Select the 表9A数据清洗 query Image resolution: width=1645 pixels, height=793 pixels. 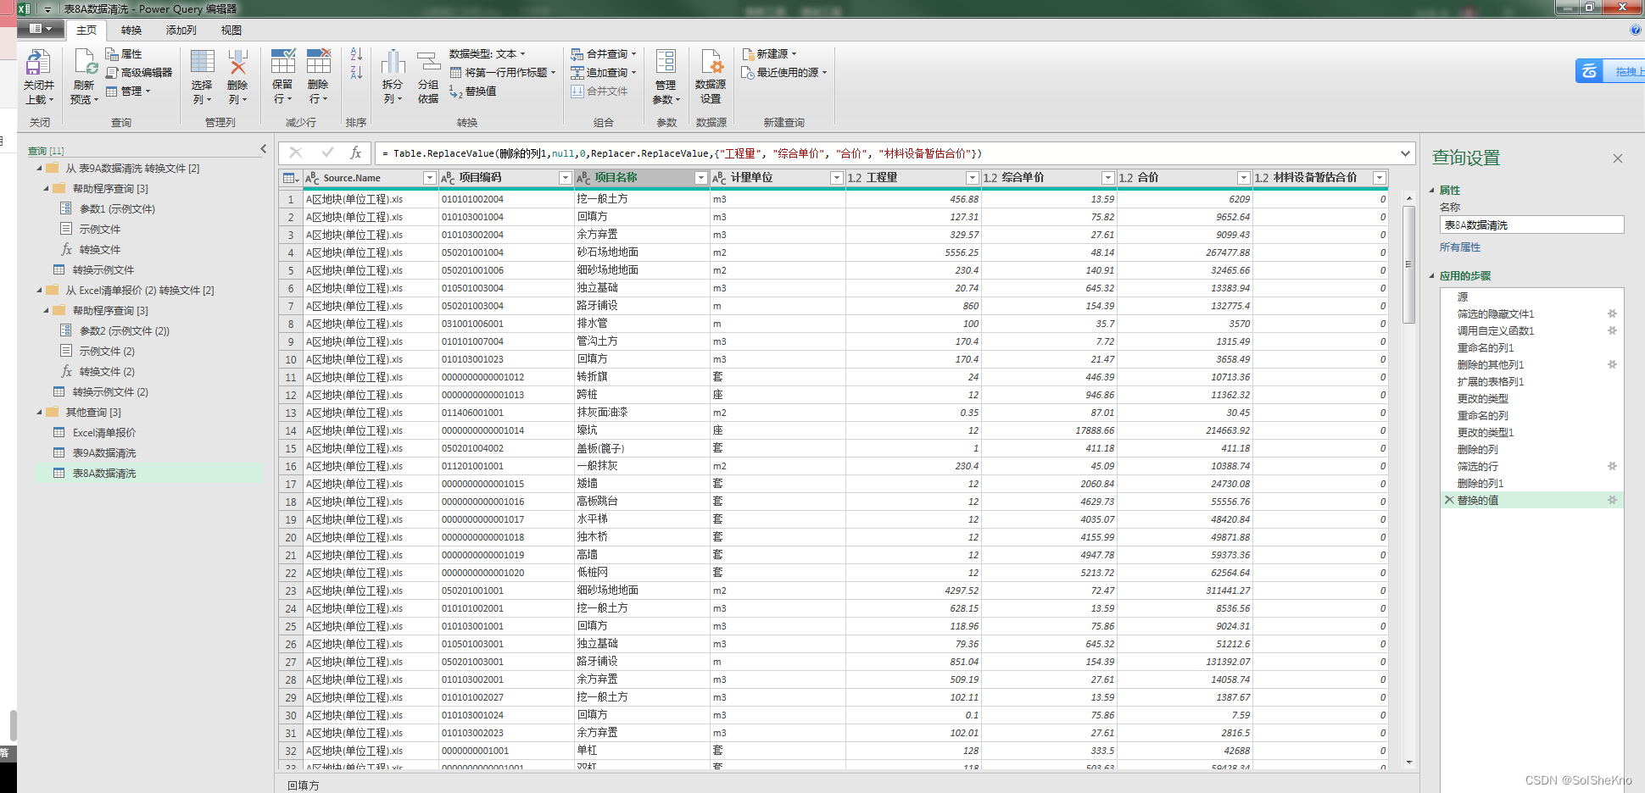(x=104, y=453)
